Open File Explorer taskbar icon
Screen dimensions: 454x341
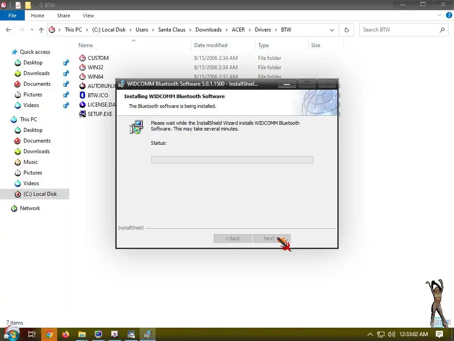coord(82,334)
